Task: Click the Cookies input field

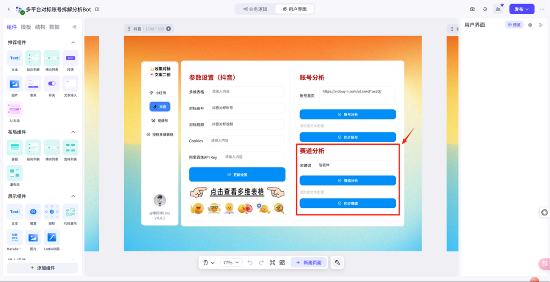Action: (x=246, y=140)
